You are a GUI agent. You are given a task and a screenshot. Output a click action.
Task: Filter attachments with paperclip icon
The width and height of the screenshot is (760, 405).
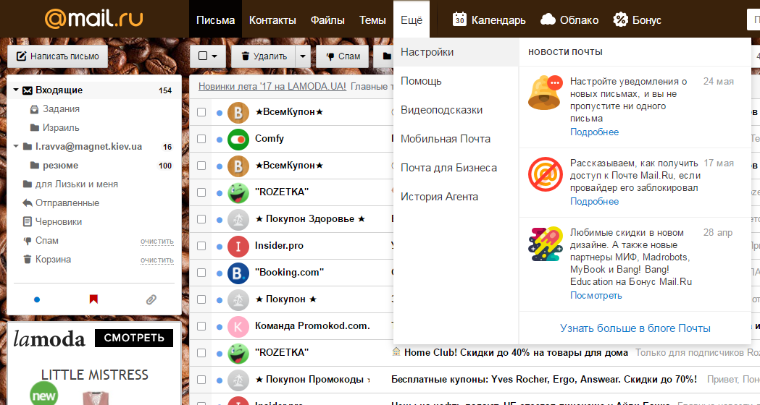pos(151,300)
